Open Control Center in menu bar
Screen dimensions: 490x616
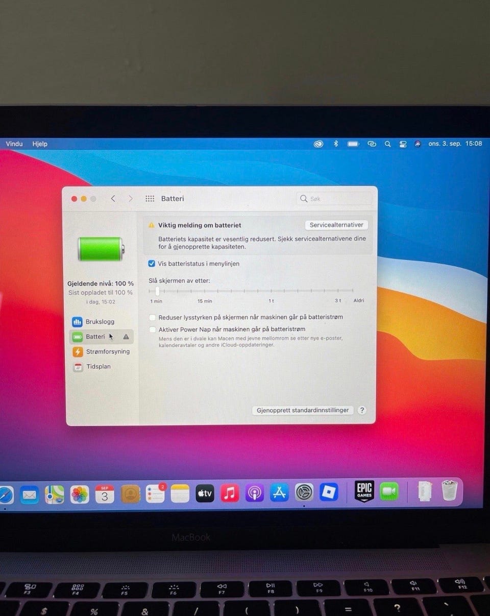coord(403,144)
